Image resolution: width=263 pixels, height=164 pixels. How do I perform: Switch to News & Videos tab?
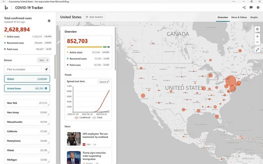(239, 17)
